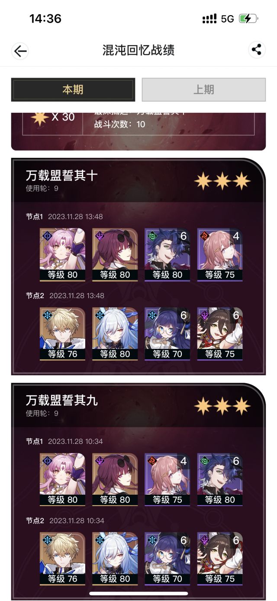277x601 pixels.
Task: Tap the three-star rating of 万载盟誓其十
Action: [222, 181]
